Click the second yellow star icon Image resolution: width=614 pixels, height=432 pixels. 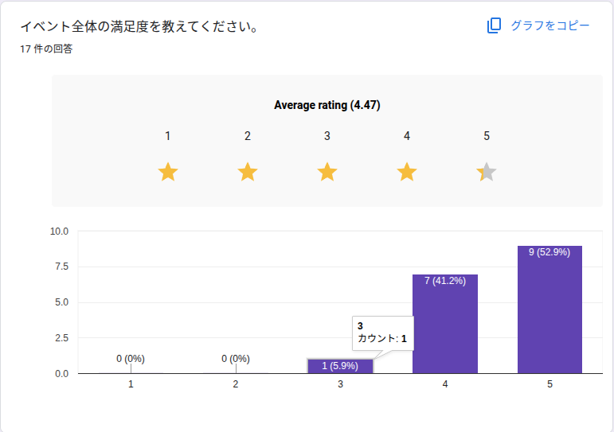click(x=248, y=172)
